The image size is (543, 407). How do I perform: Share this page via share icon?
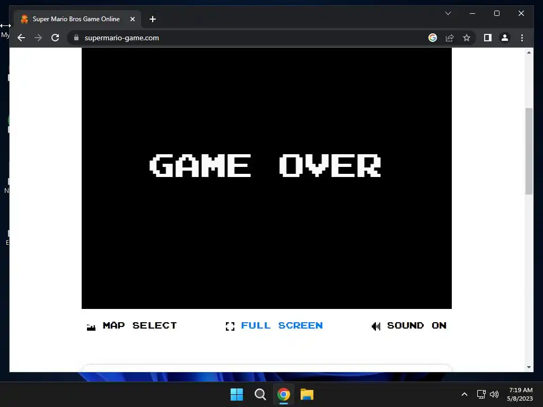tap(450, 38)
